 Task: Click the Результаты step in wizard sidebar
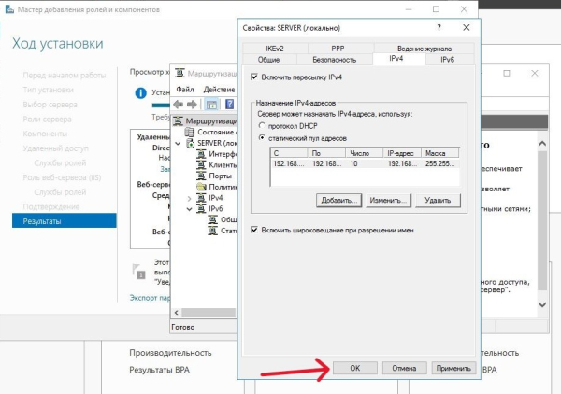click(65, 221)
